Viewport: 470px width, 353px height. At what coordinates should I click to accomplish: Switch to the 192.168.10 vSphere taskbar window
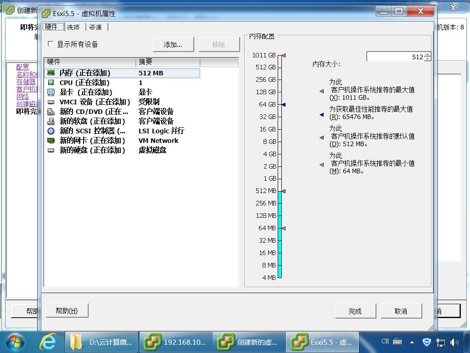coord(175,342)
